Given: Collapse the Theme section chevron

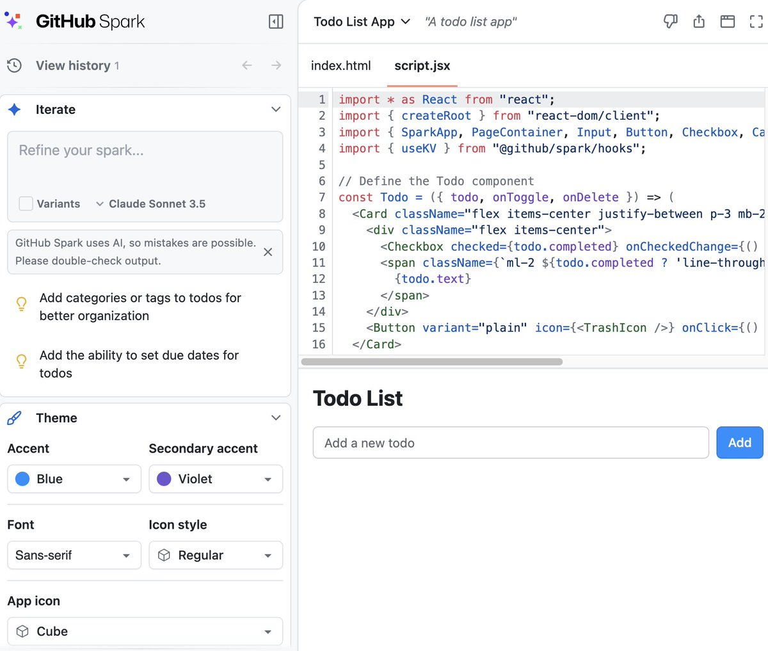Looking at the screenshot, I should coord(276,418).
